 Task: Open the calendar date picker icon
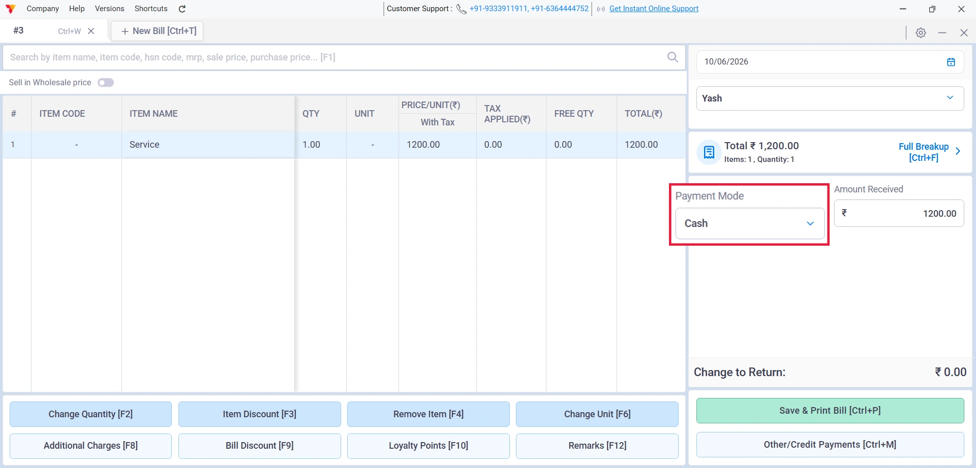[x=951, y=62]
